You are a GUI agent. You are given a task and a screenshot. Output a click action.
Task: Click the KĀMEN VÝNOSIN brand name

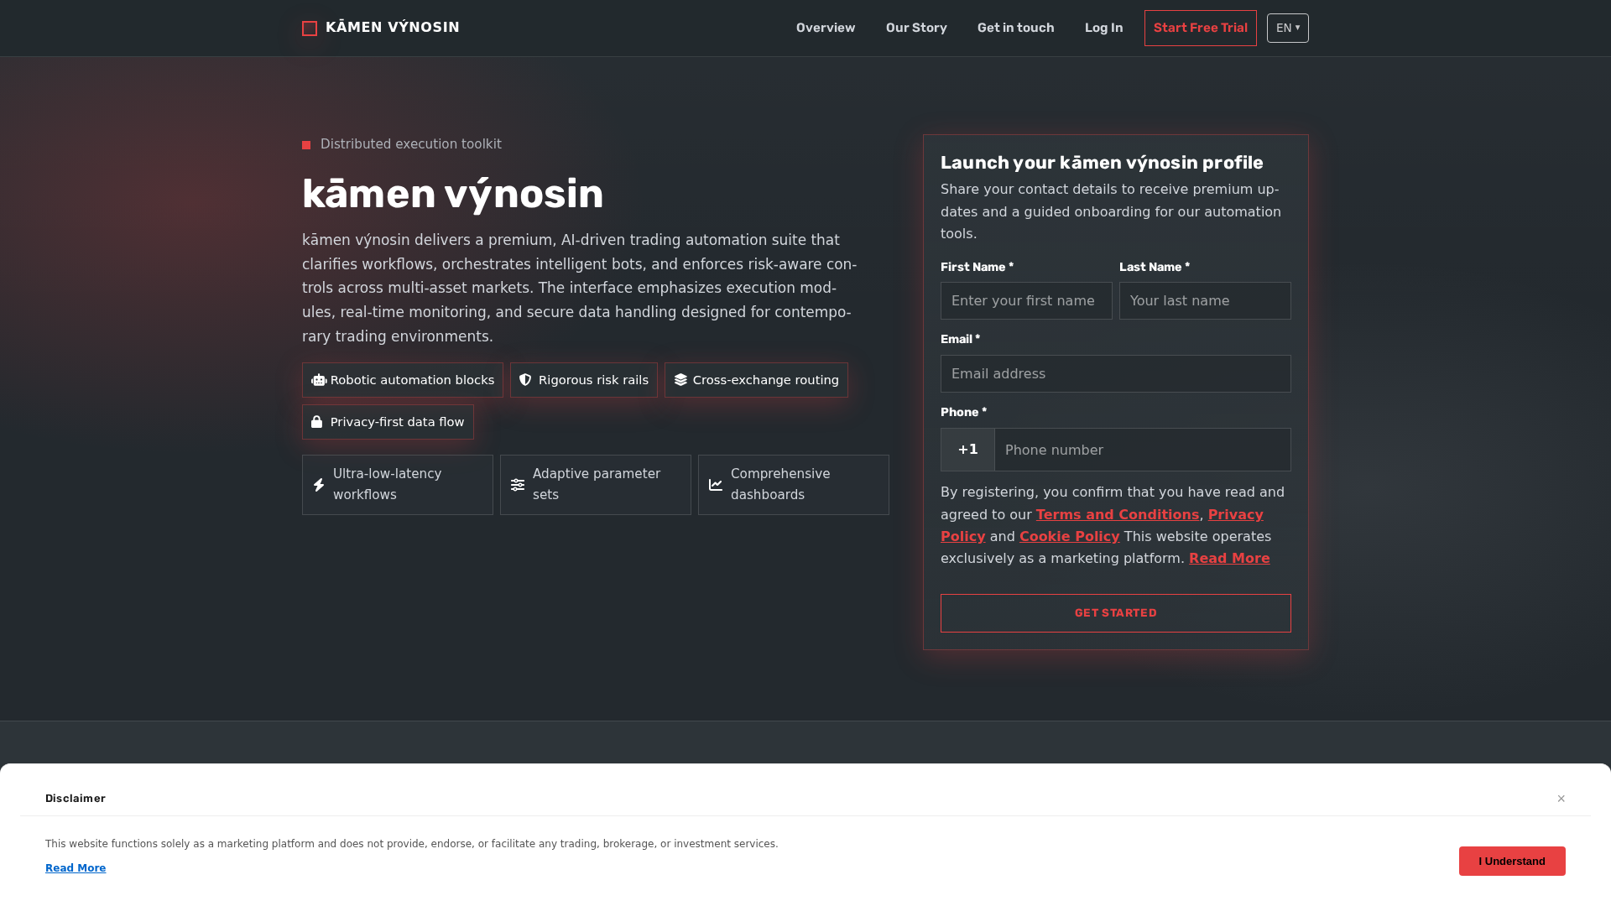(x=393, y=28)
